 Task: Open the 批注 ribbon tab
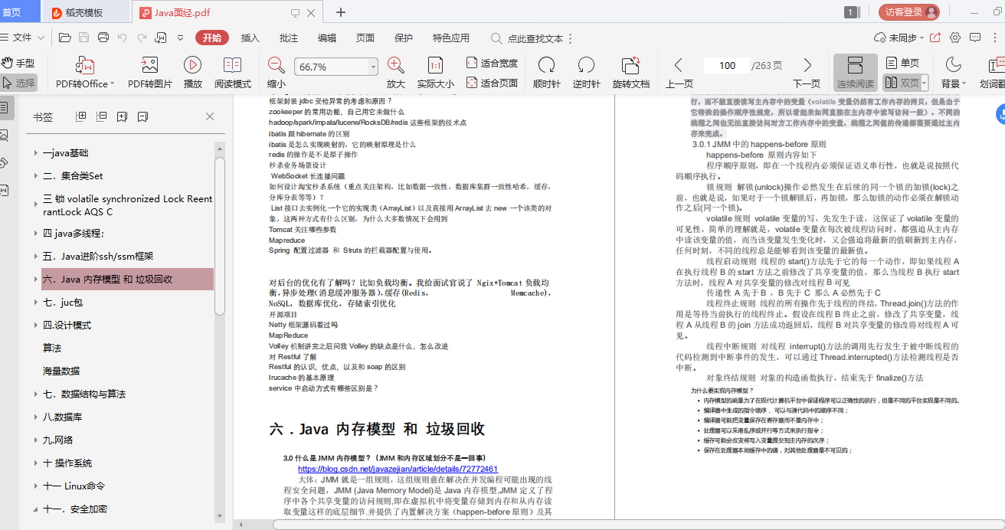pyautogui.click(x=289, y=38)
